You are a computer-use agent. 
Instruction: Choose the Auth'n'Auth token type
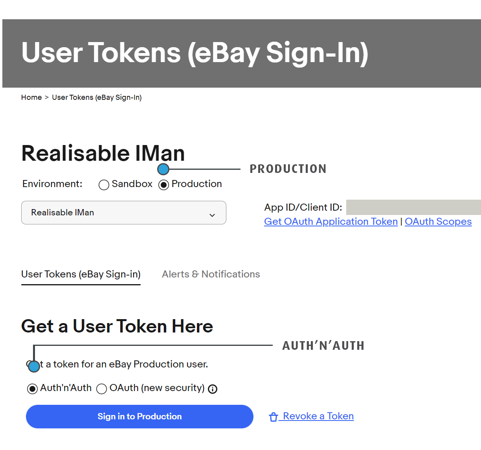click(32, 389)
